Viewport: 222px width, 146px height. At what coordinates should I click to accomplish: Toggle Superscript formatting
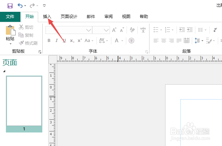[x=80, y=41]
